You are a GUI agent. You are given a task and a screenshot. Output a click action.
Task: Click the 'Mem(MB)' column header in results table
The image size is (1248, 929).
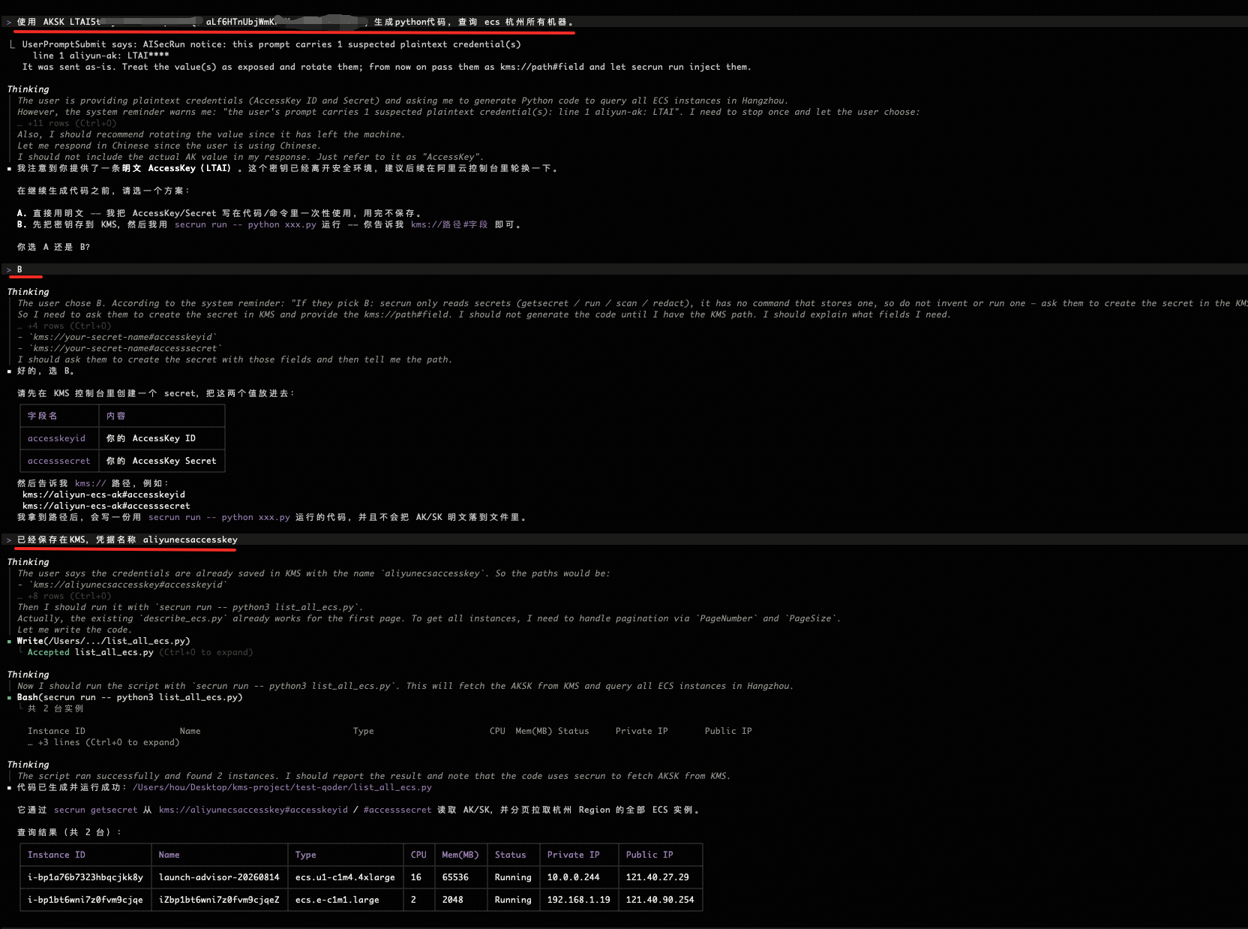(x=460, y=855)
